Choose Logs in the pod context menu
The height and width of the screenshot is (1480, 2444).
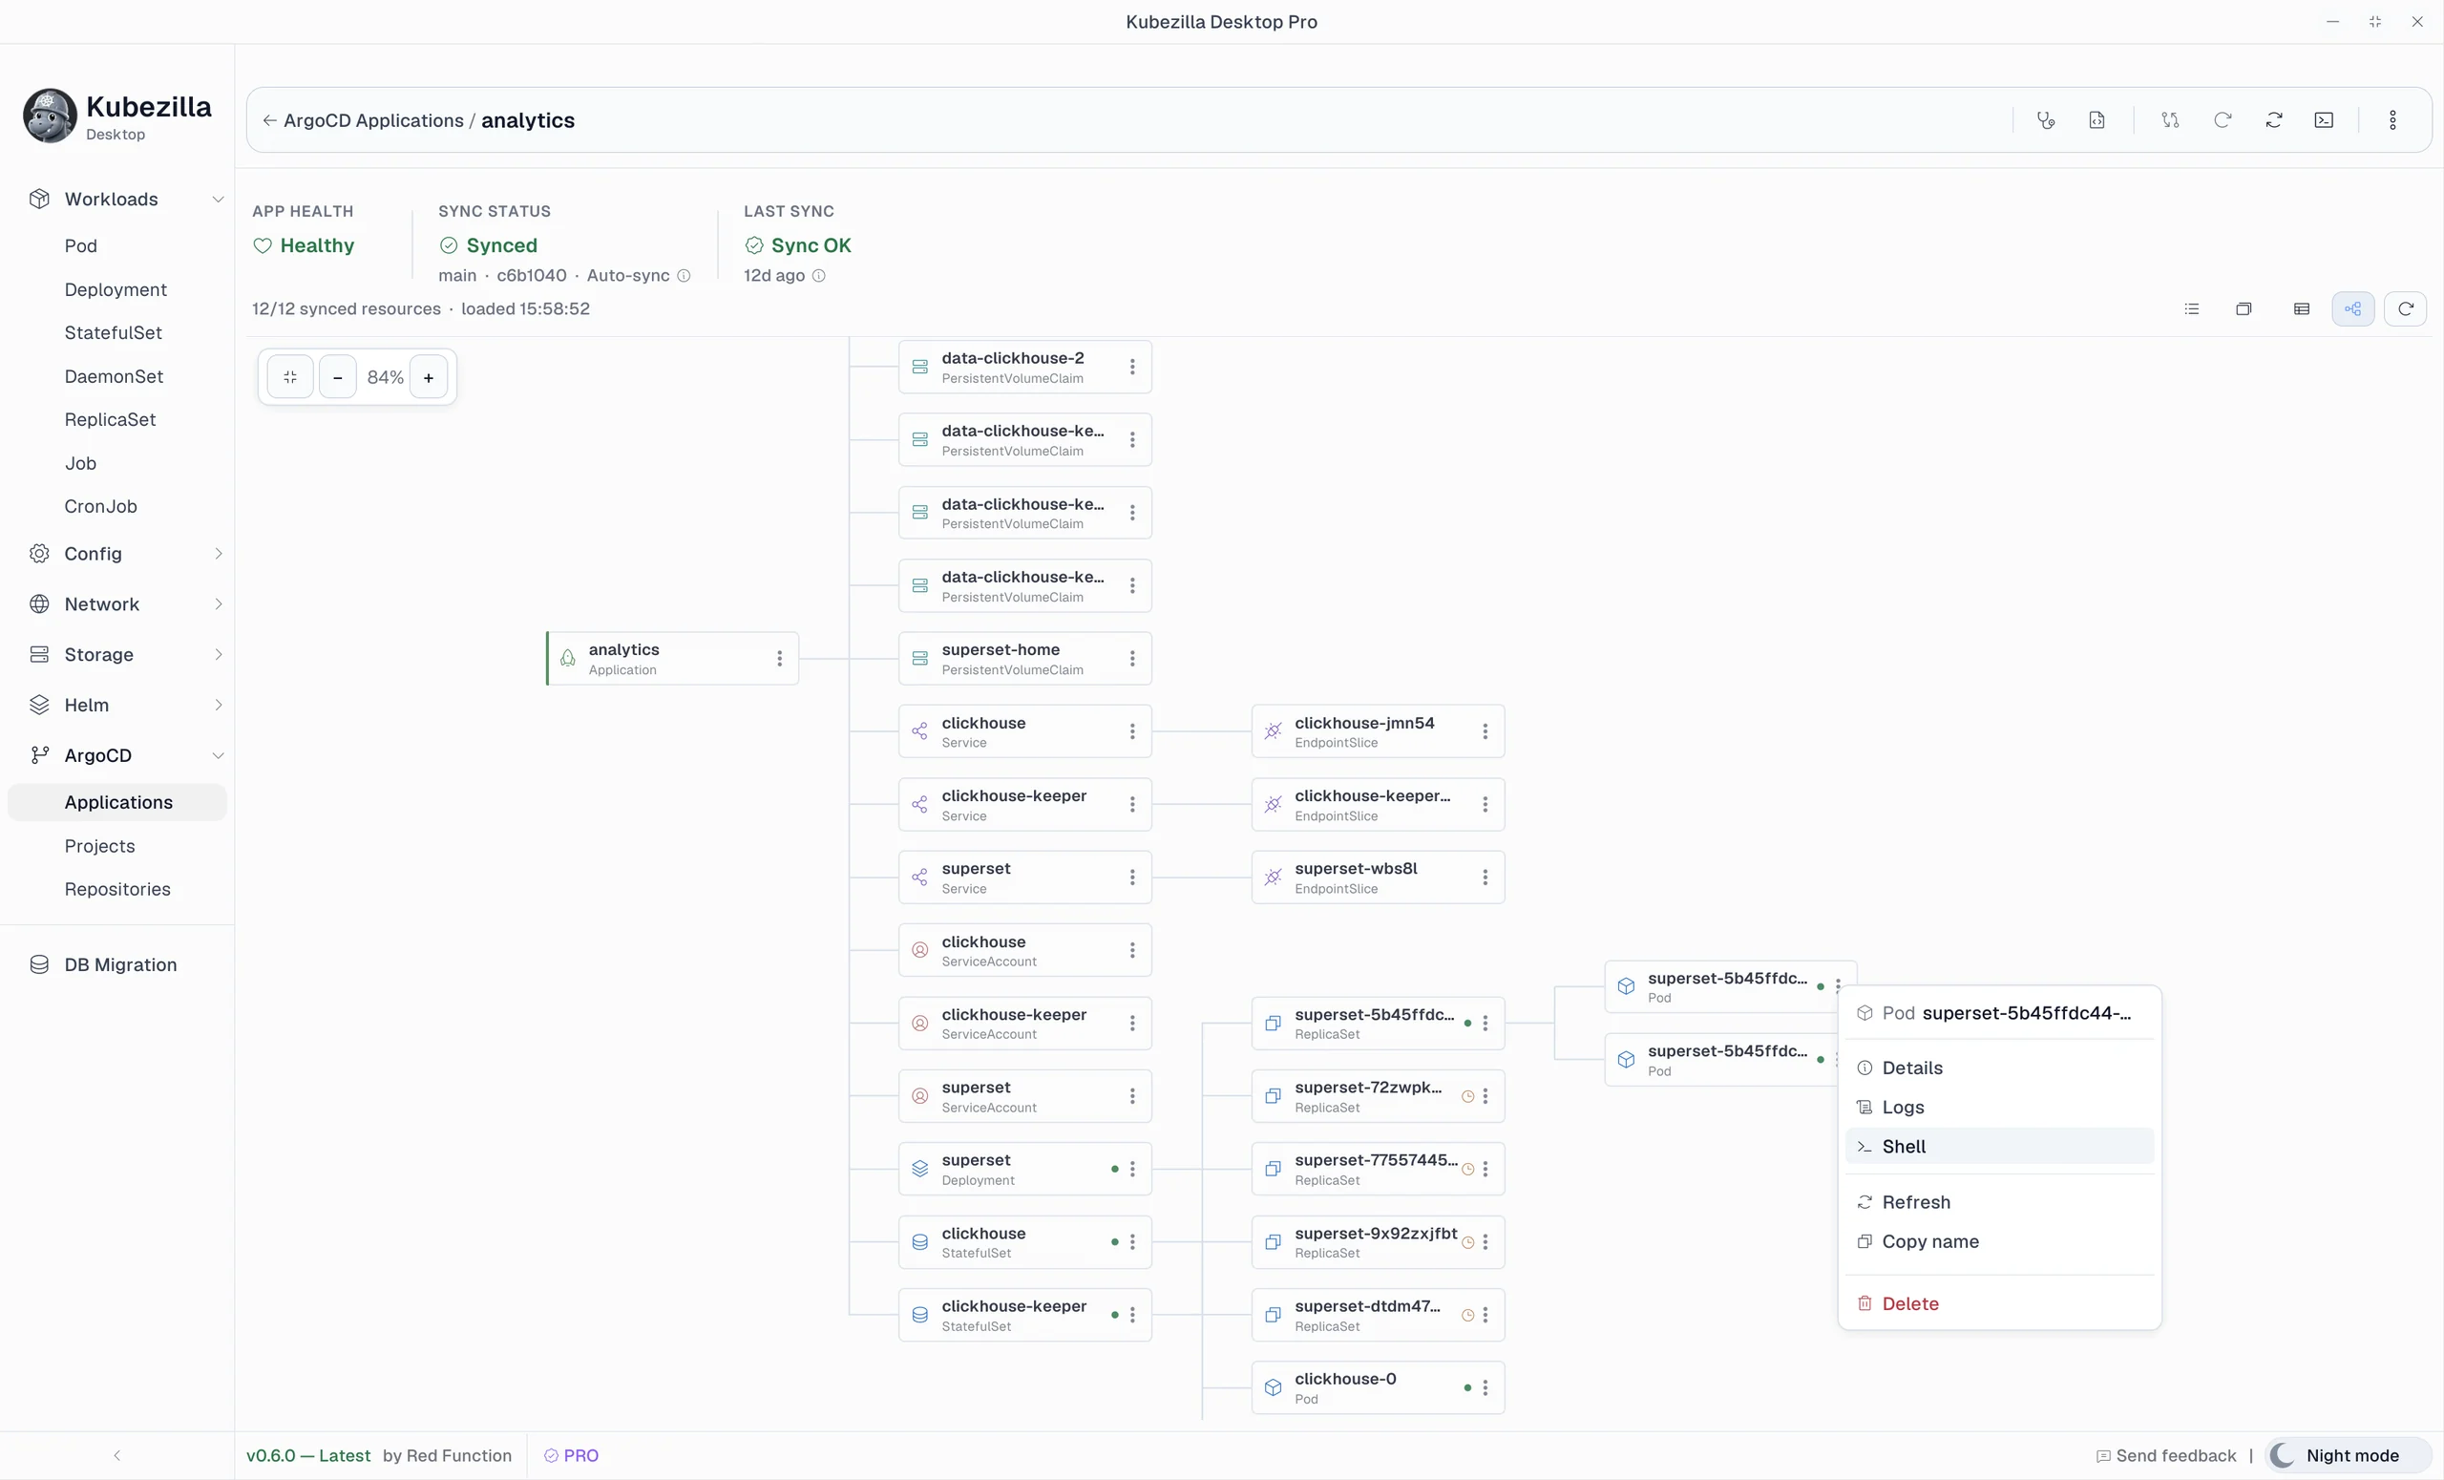click(1999, 1107)
